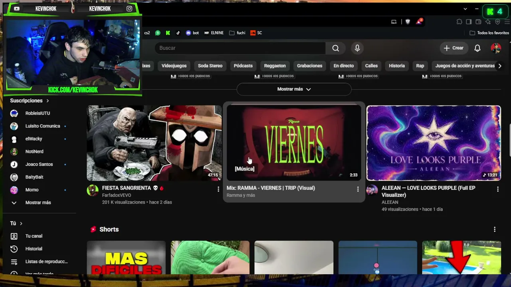Select the Pódcasts filter chip
Image resolution: width=511 pixels, height=287 pixels.
(x=243, y=66)
